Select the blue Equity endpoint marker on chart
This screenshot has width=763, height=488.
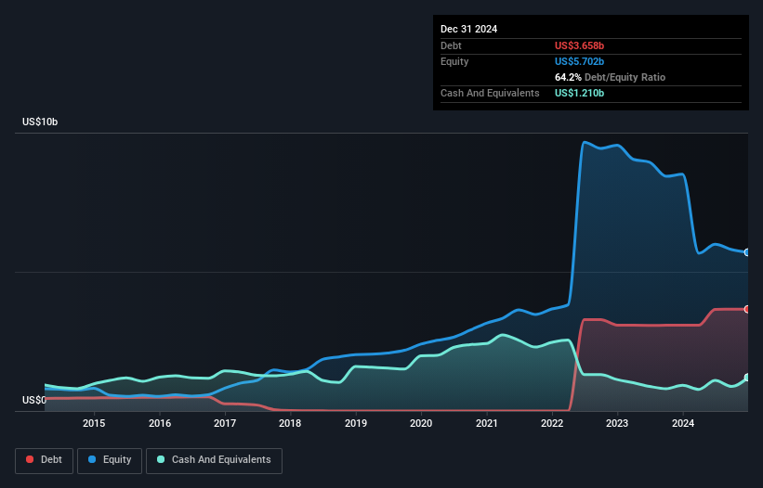(x=746, y=252)
